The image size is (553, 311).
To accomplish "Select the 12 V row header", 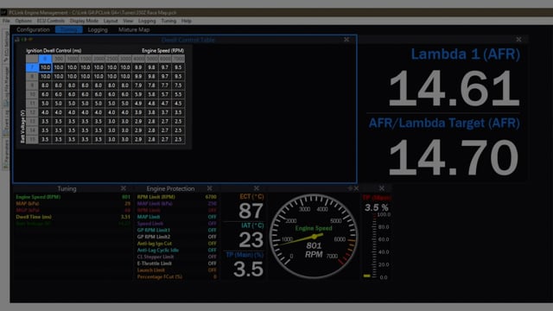I will pyautogui.click(x=32, y=112).
